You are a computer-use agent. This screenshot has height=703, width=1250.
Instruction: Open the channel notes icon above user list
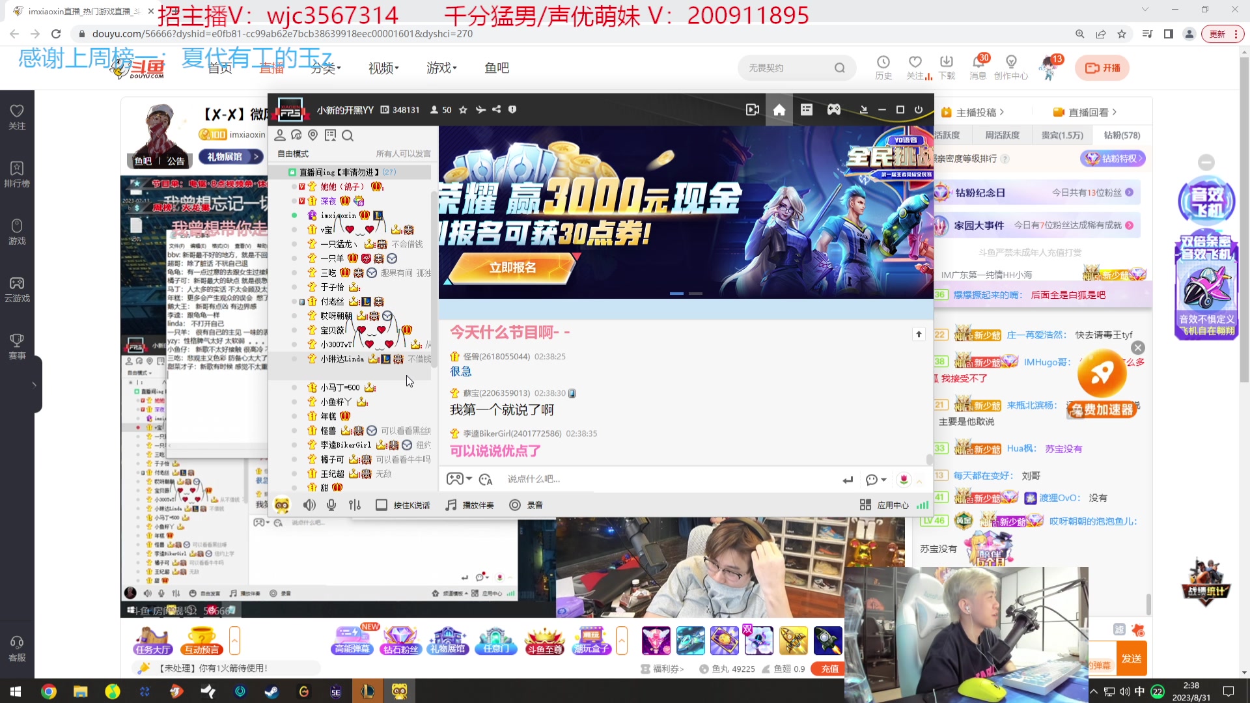pos(330,135)
